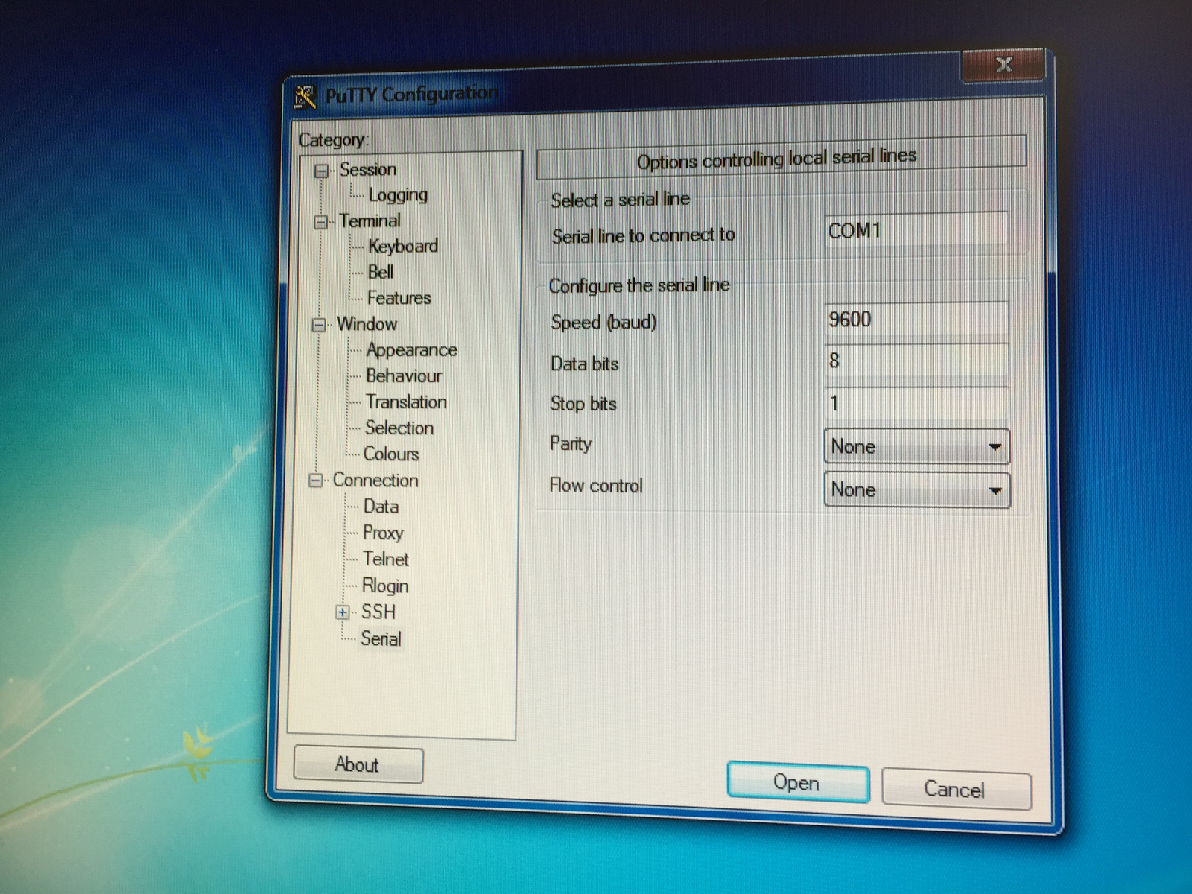Select the Session category
This screenshot has width=1192, height=894.
(x=369, y=169)
